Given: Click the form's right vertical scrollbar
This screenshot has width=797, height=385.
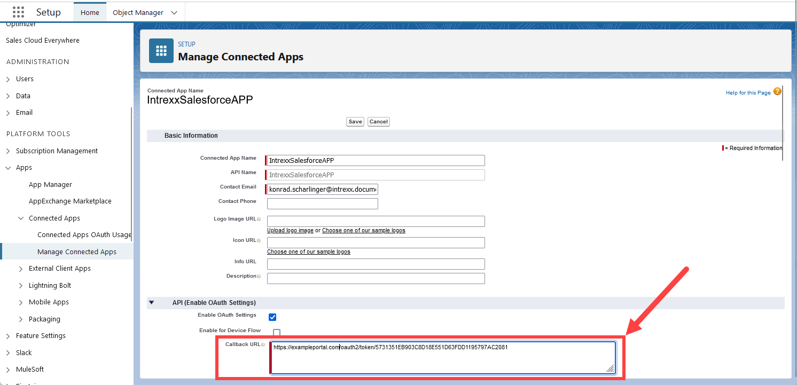Looking at the screenshot, I should pos(783,123).
